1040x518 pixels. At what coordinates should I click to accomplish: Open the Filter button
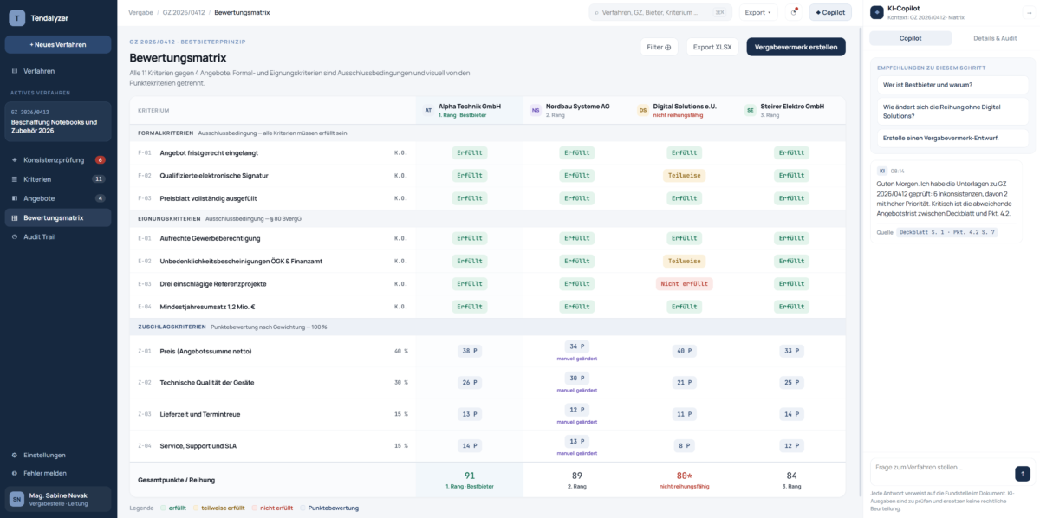tap(659, 47)
